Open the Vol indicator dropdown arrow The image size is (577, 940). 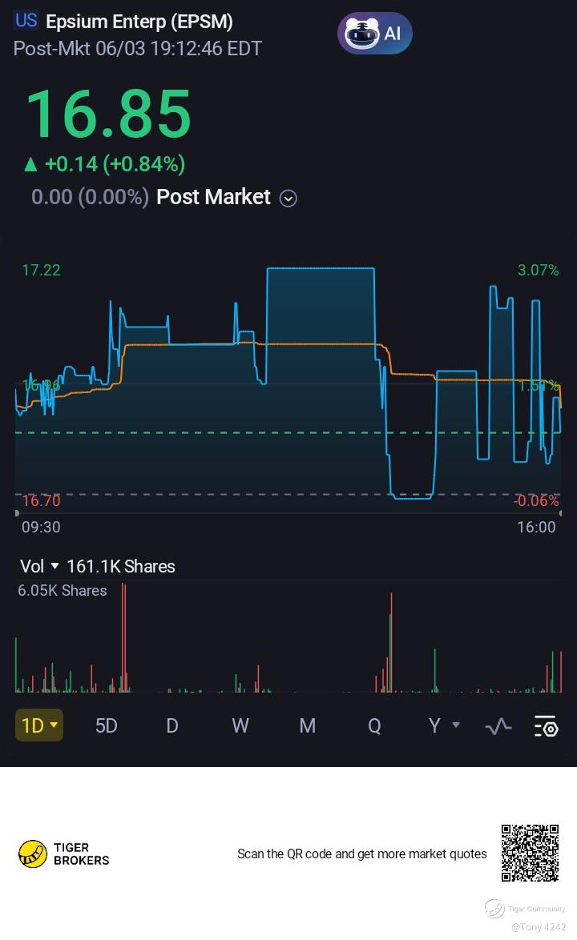point(54,566)
